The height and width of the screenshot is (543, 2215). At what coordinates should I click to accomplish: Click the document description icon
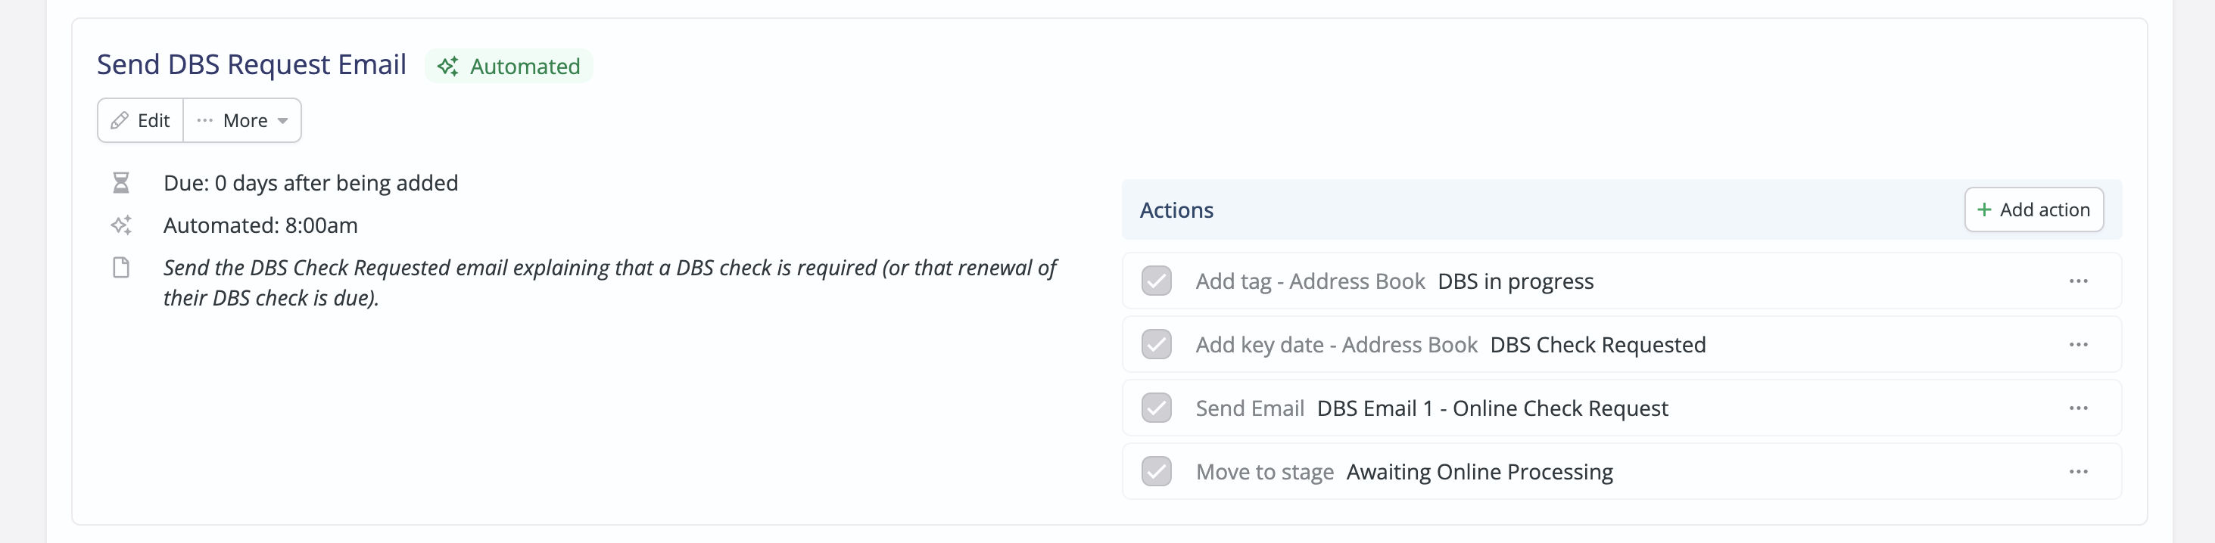coord(121,268)
